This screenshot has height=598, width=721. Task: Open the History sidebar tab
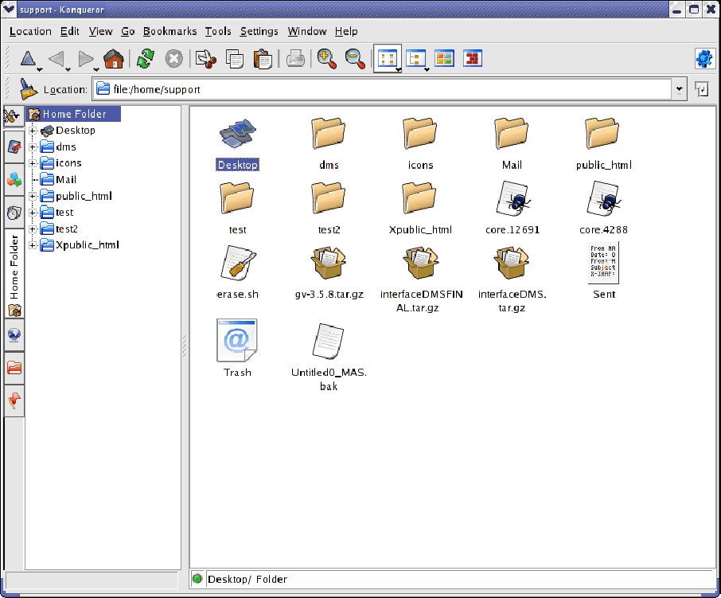tap(14, 213)
